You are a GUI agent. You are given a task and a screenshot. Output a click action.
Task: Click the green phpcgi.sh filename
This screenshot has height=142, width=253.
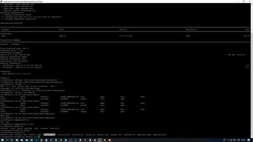91,135
